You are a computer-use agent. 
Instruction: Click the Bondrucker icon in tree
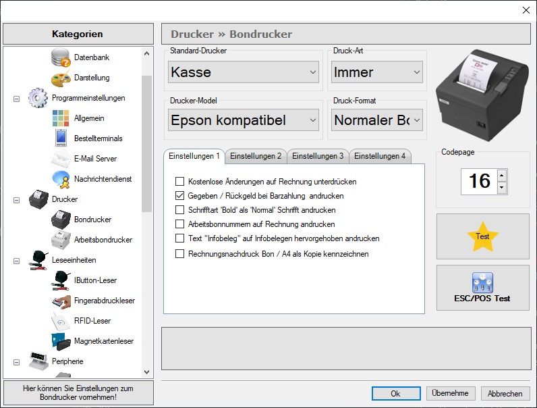coord(61,220)
